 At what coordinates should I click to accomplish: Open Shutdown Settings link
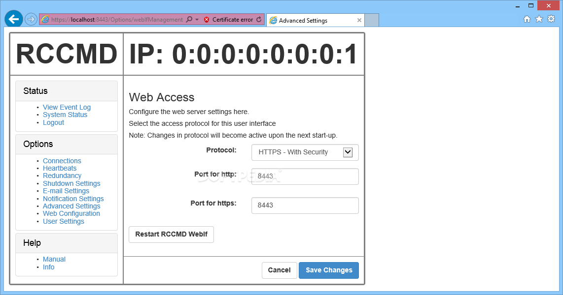pyautogui.click(x=71, y=183)
